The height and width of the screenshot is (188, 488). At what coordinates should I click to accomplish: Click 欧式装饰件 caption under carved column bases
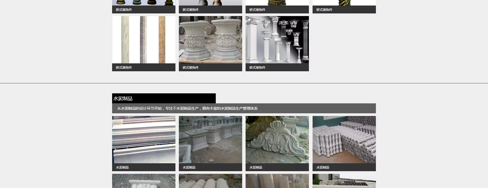(191, 68)
